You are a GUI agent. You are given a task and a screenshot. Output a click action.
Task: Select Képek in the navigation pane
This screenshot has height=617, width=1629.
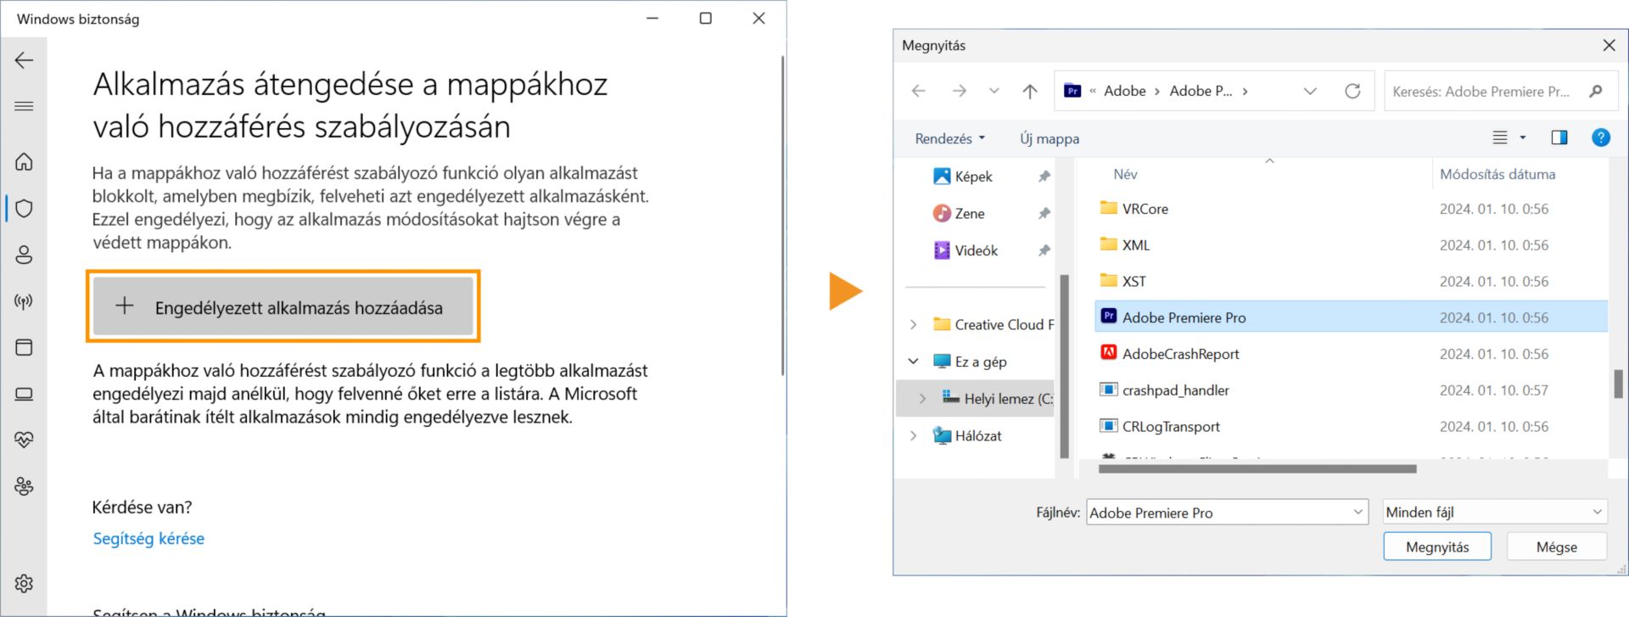click(973, 177)
